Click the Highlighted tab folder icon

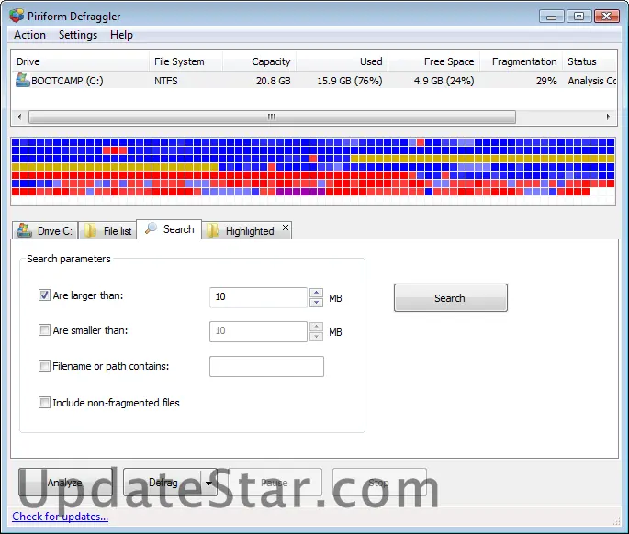213,230
